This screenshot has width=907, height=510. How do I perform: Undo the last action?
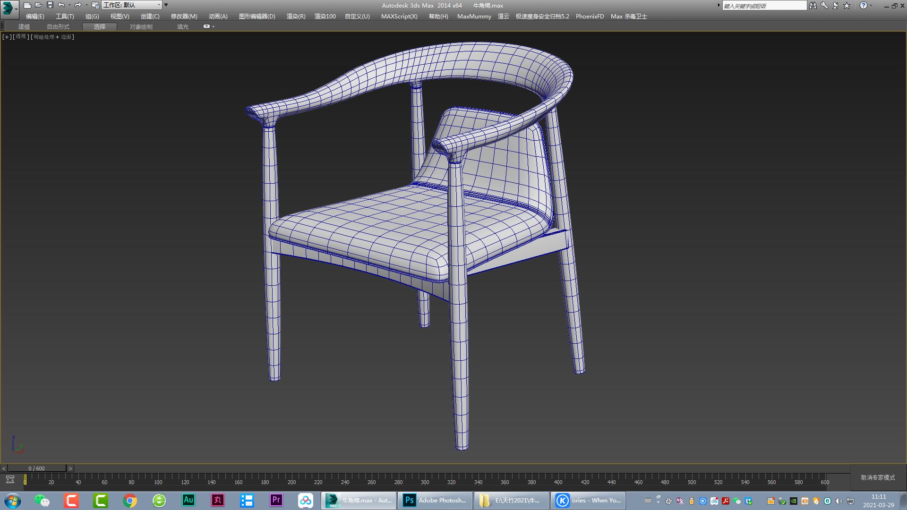click(x=60, y=5)
